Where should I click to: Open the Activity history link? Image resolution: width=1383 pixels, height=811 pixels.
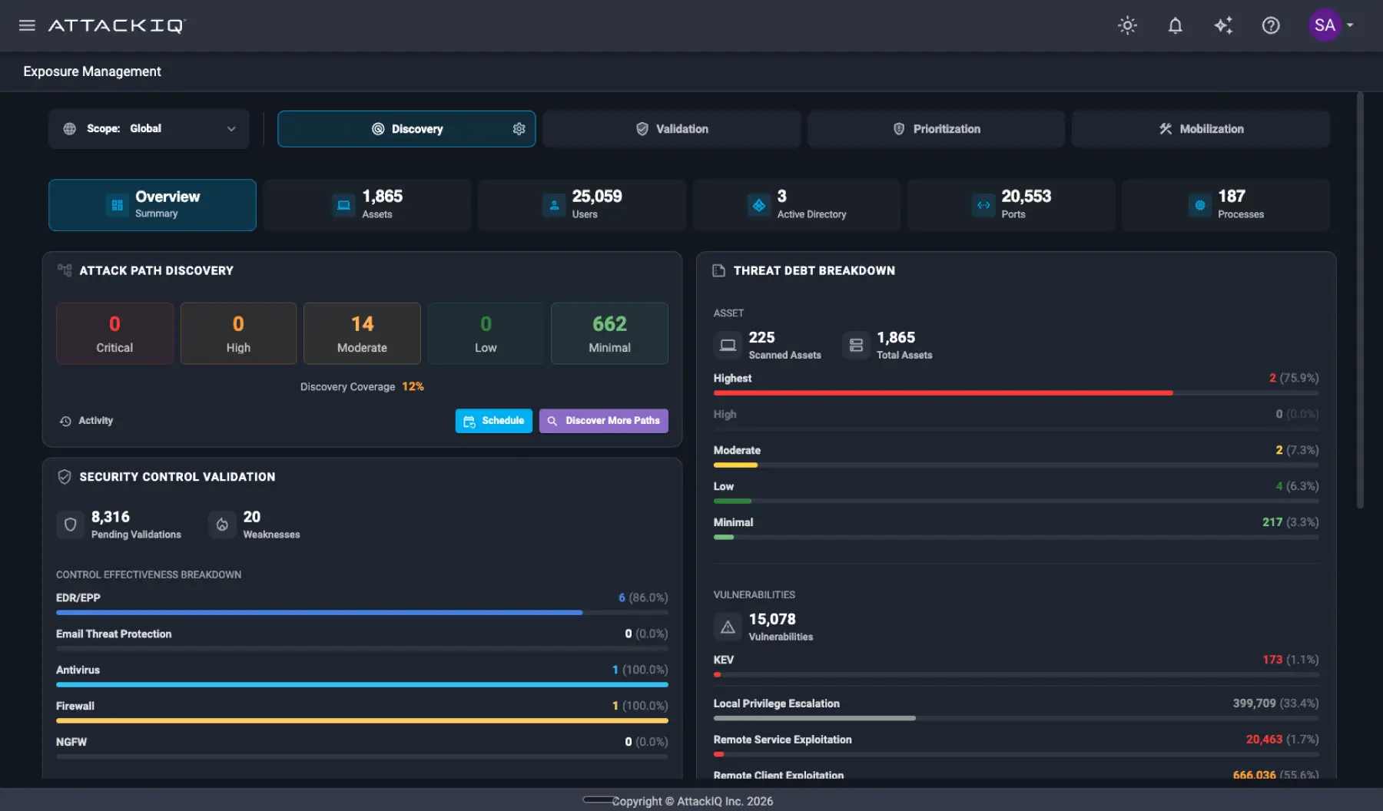point(86,421)
